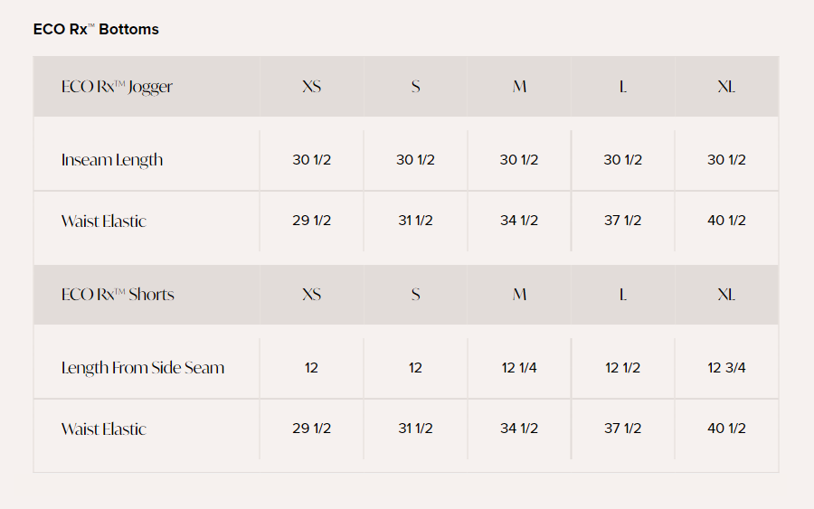Select the Length From Side Seam label

(143, 368)
